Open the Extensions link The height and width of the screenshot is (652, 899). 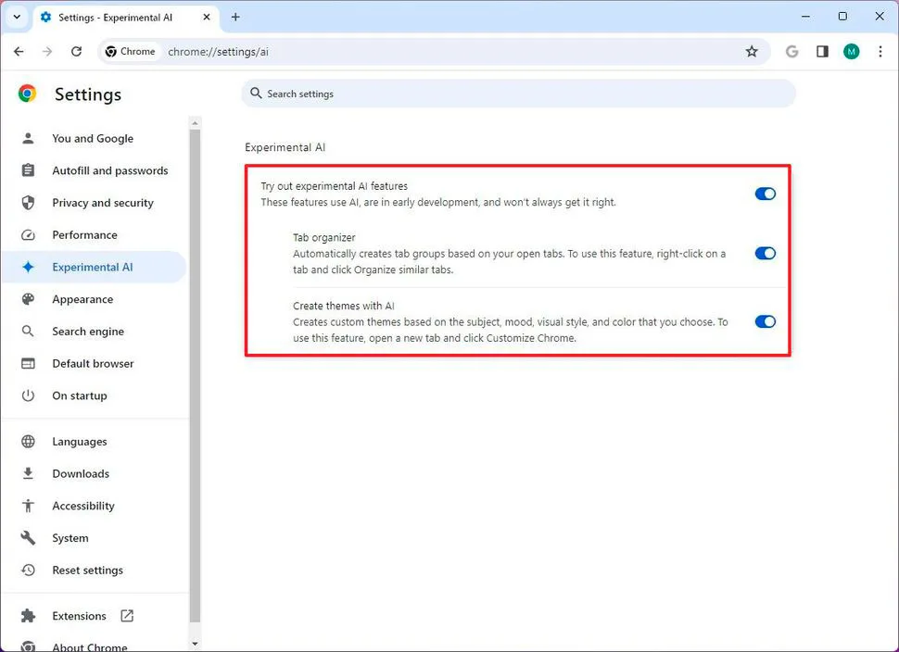[94, 615]
